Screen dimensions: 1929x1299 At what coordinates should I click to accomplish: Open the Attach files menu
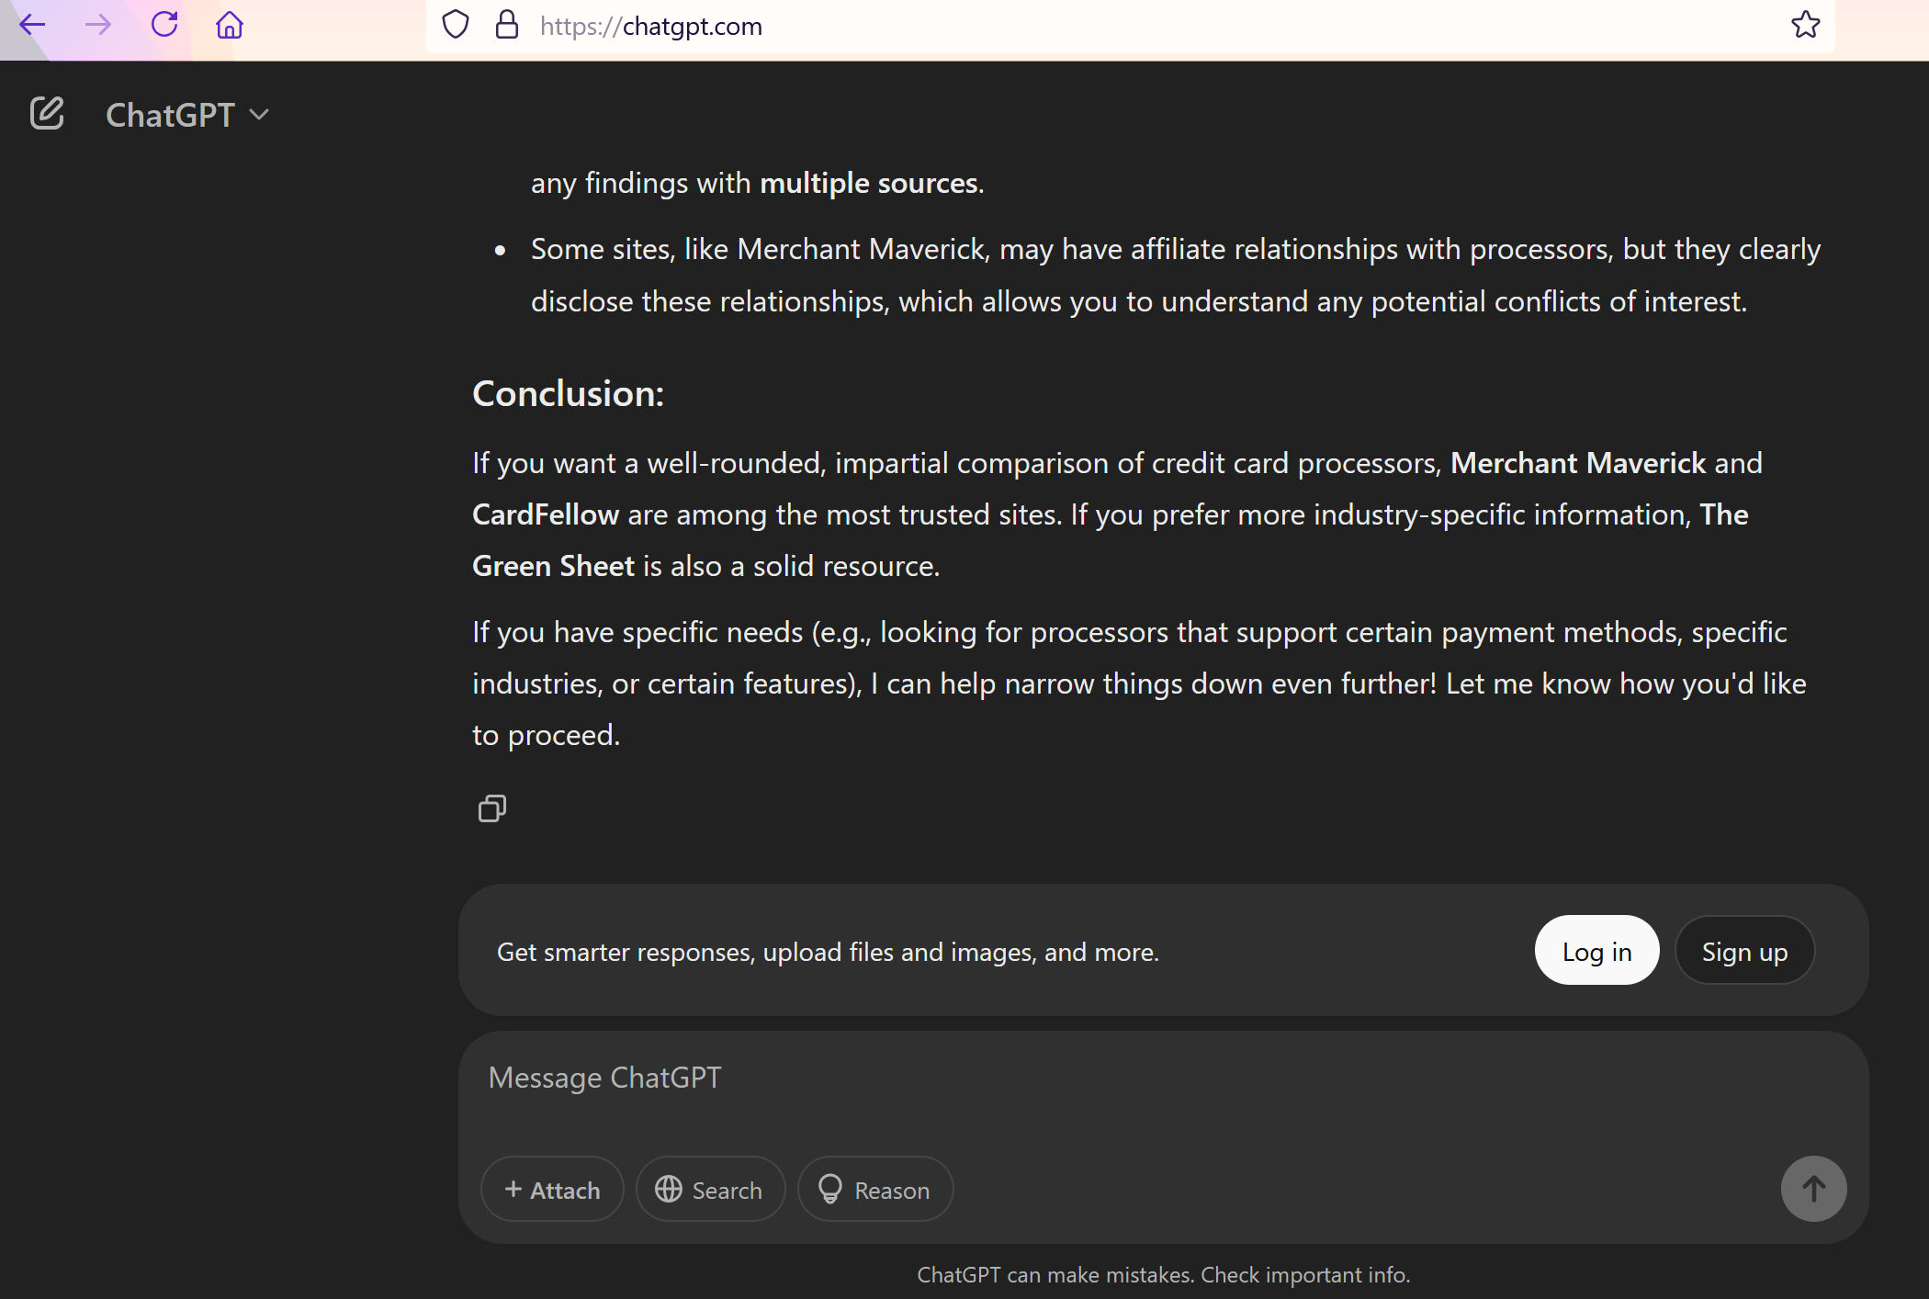(552, 1190)
